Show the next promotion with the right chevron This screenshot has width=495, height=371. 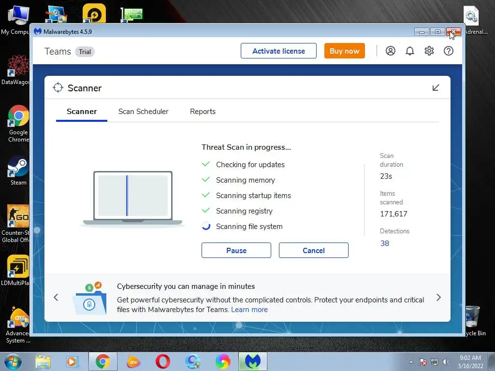[x=438, y=297]
